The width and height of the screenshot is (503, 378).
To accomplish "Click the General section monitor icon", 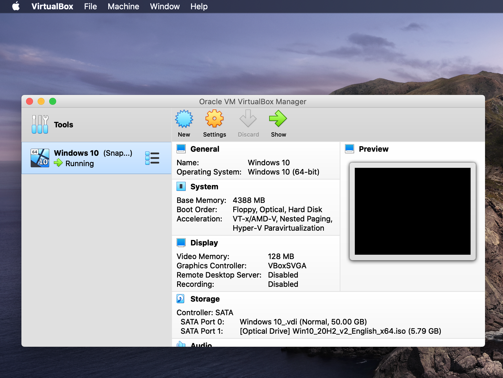I will 181,149.
